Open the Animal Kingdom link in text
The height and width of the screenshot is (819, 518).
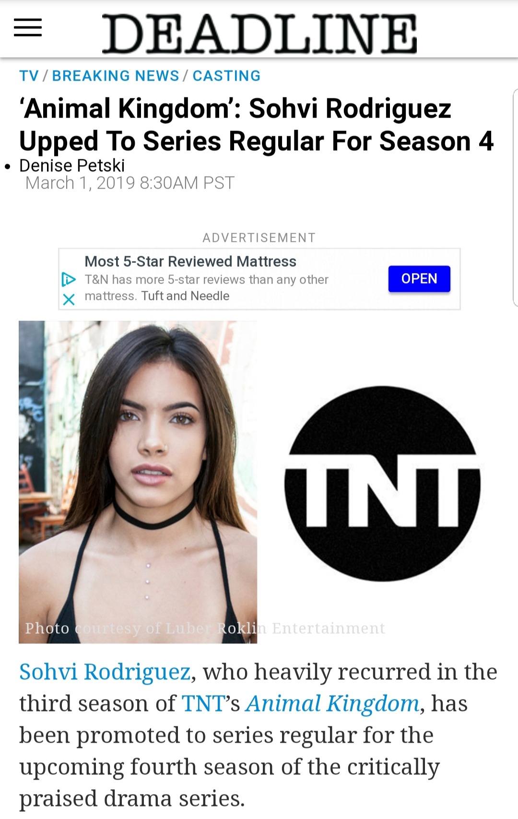[332, 704]
